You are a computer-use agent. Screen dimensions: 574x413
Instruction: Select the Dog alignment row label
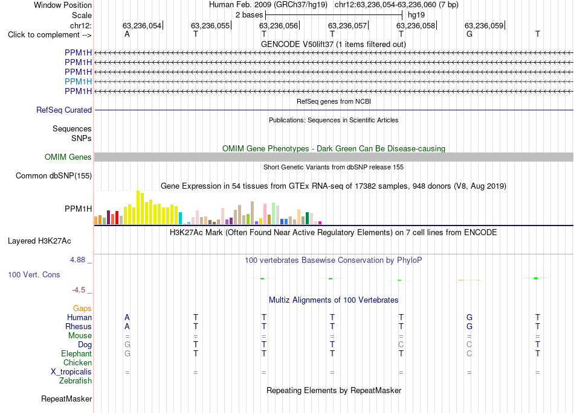tap(85, 345)
